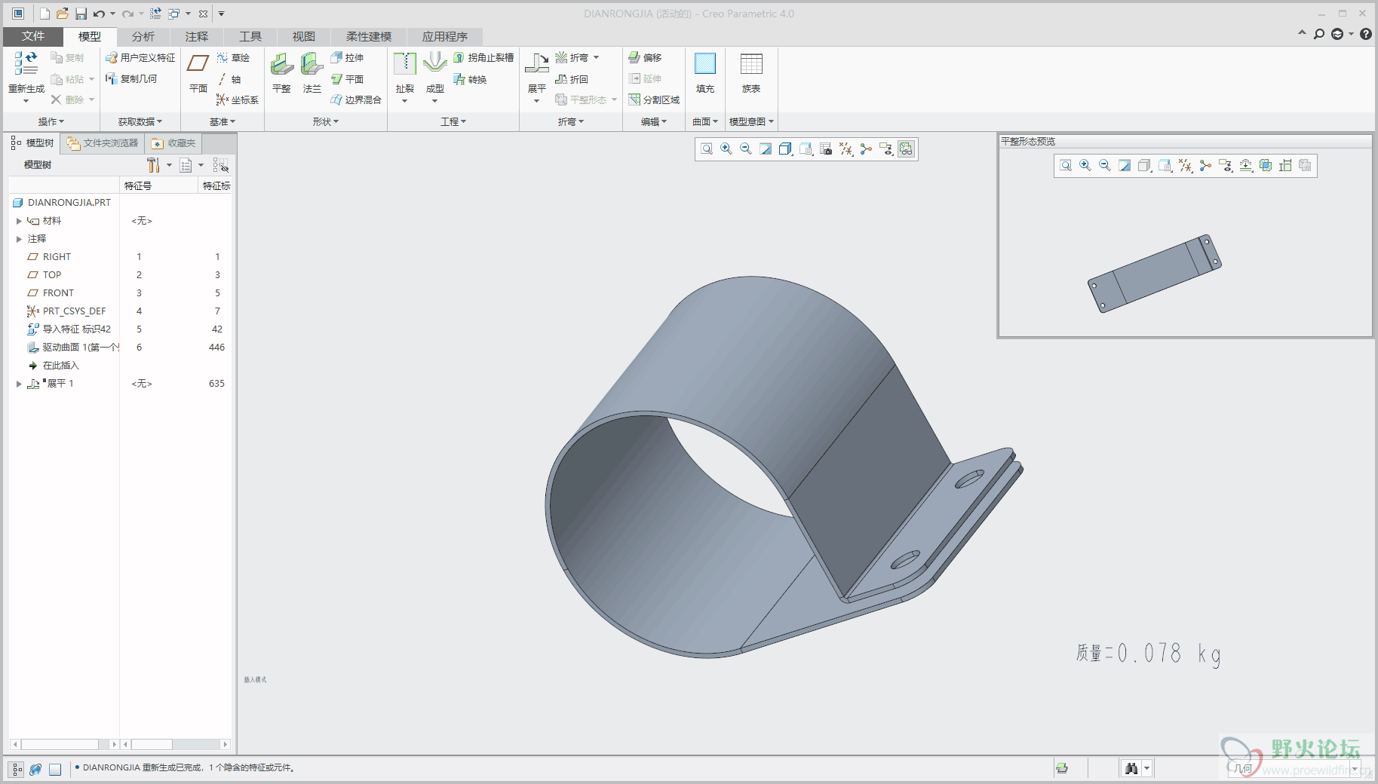Image resolution: width=1378 pixels, height=784 pixels.
Task: Select the Plane (平面) datum tool
Action: 198,73
